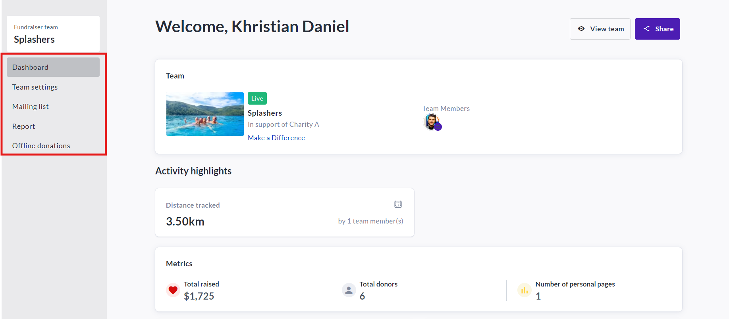Image resolution: width=729 pixels, height=319 pixels.
Task: Open the Mailing list page
Action: (31, 107)
